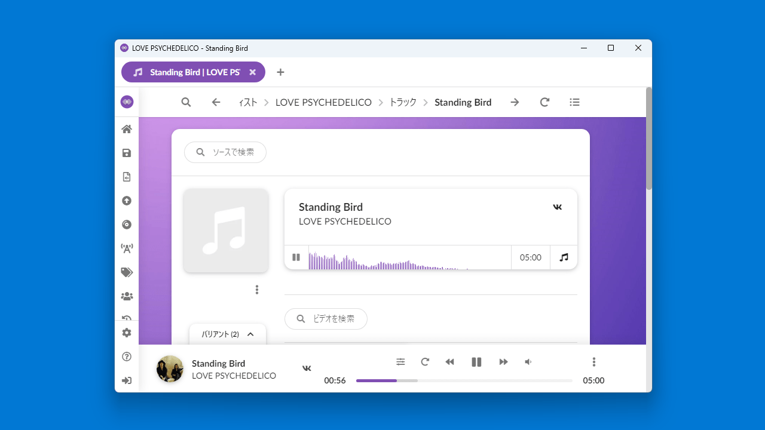Click the placeholder album art thumbnail

point(226,231)
